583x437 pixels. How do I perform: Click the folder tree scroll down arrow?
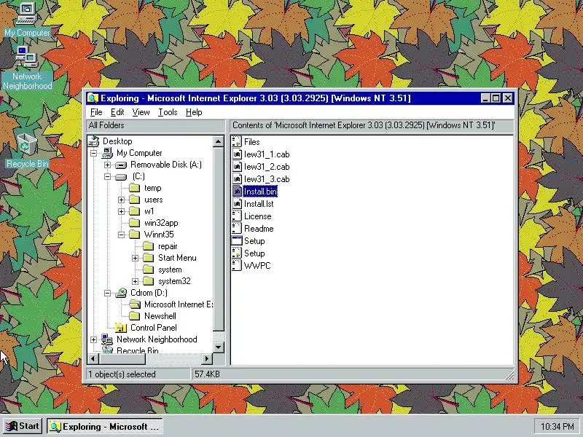218,347
